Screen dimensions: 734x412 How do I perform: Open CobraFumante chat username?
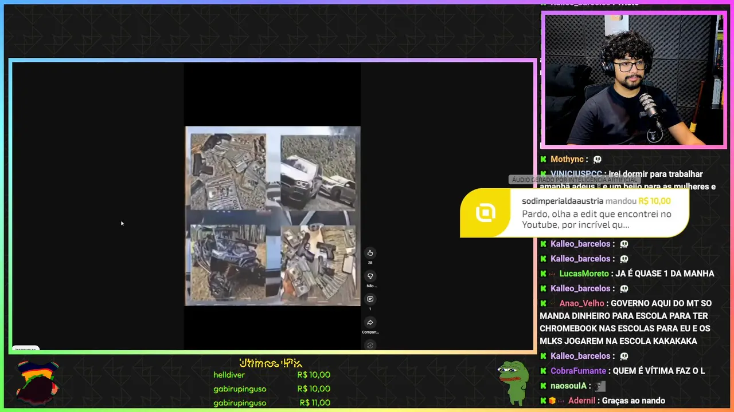pyautogui.click(x=578, y=371)
